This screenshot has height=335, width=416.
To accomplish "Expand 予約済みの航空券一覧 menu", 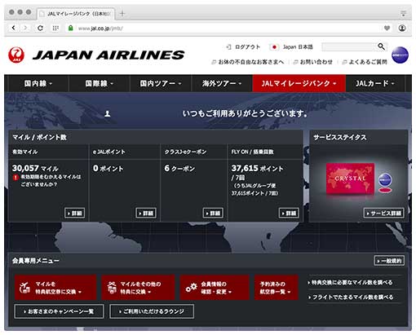I will point(277,287).
